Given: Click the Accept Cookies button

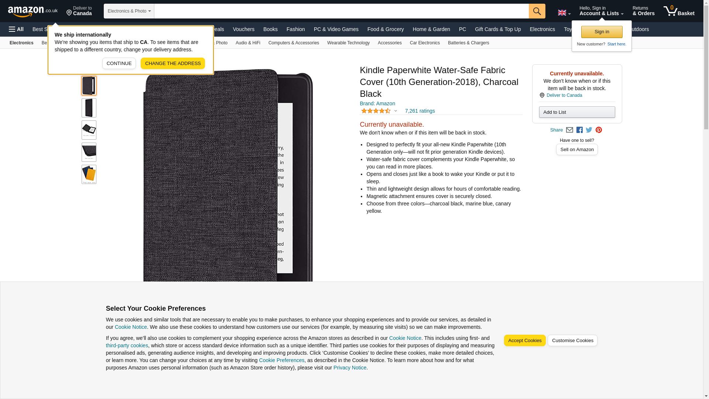Looking at the screenshot, I should click(x=525, y=341).
